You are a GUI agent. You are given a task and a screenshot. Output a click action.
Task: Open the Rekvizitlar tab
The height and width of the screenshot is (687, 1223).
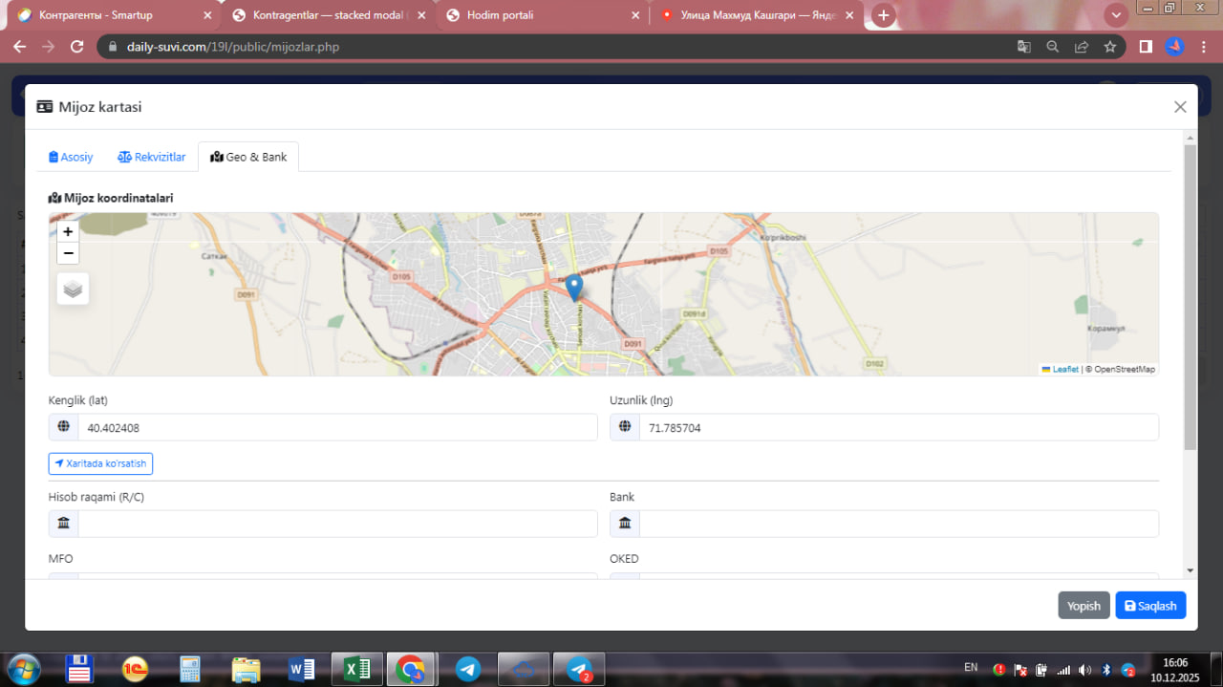coord(152,157)
